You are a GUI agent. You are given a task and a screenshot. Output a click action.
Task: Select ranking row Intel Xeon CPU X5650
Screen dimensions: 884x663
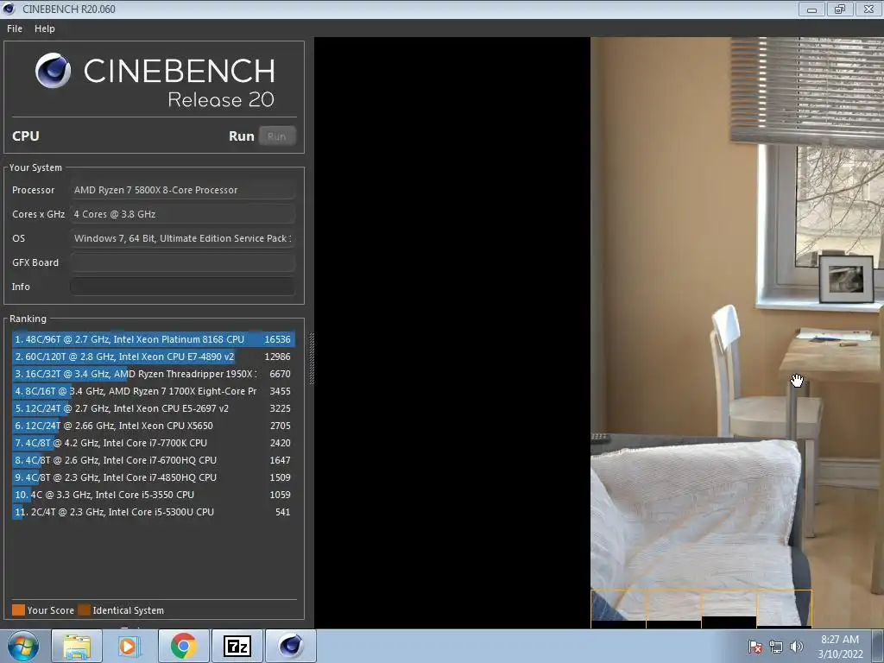(153, 426)
